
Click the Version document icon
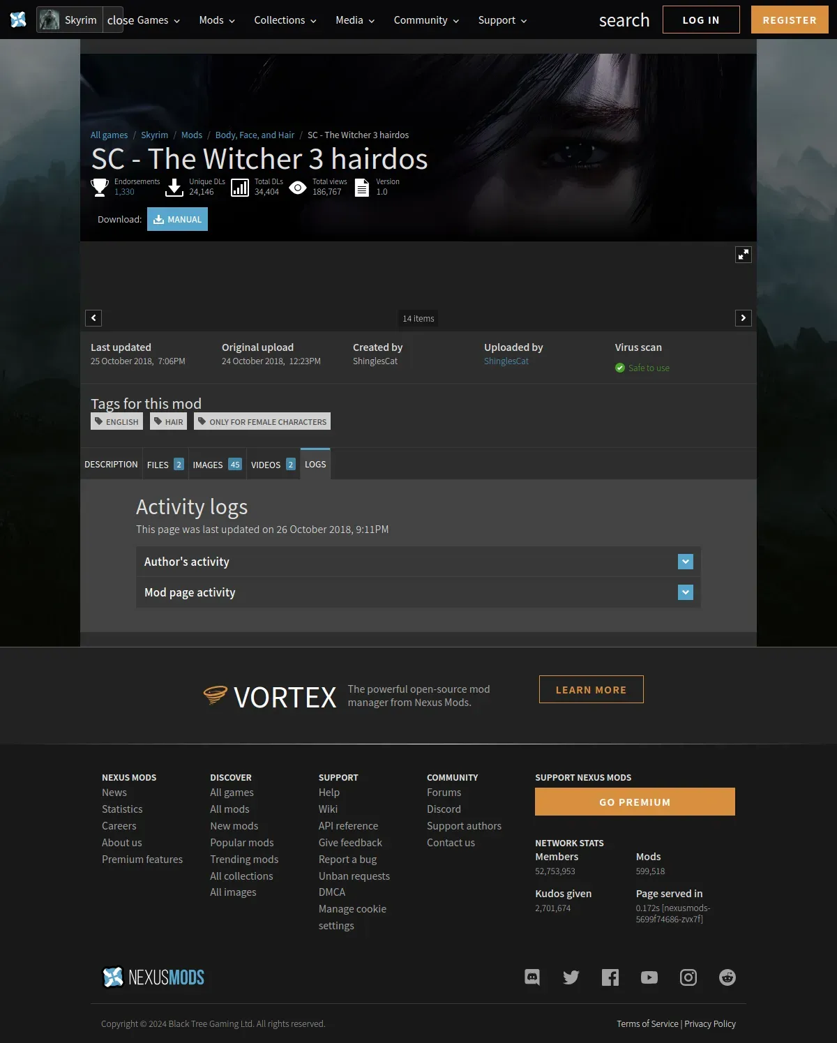361,188
